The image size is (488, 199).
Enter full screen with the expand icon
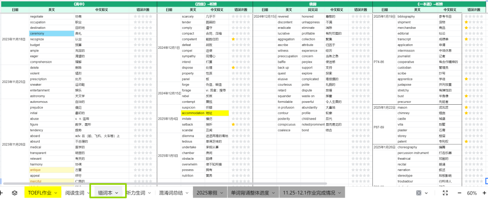[445, 193]
